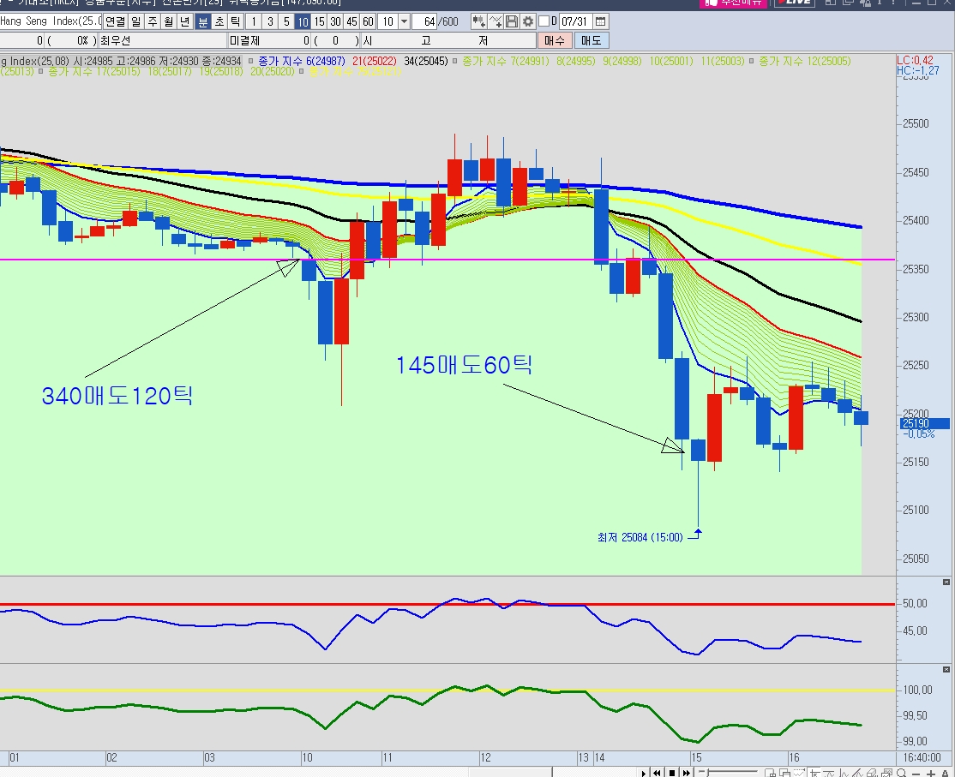This screenshot has height=777, width=955.
Task: Select the 분 (minute) chart period
Action: coord(202,21)
